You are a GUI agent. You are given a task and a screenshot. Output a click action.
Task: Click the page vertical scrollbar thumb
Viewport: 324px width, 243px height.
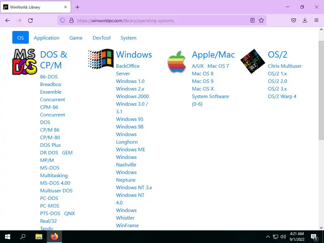point(321,90)
